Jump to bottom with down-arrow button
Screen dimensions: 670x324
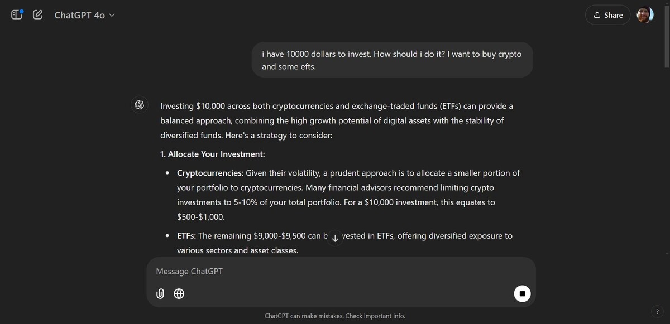pos(334,238)
